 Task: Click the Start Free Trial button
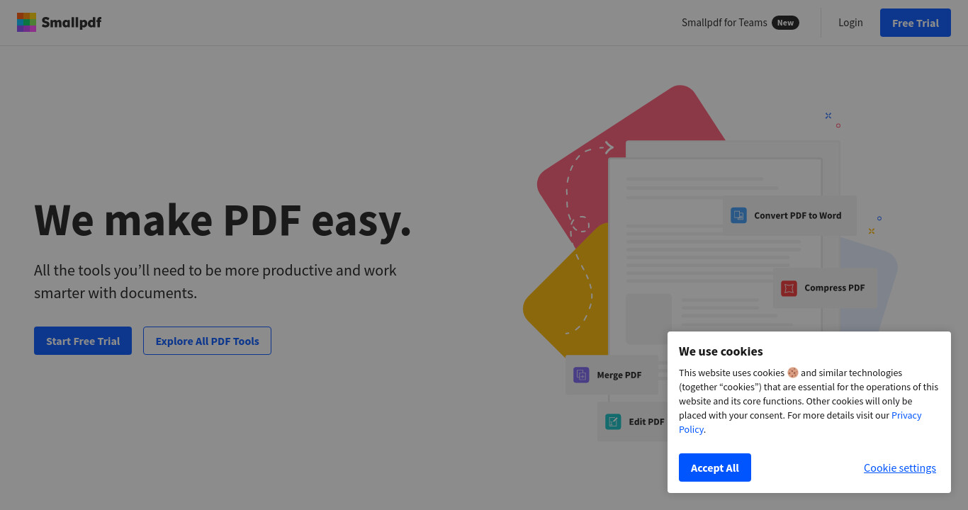83,341
